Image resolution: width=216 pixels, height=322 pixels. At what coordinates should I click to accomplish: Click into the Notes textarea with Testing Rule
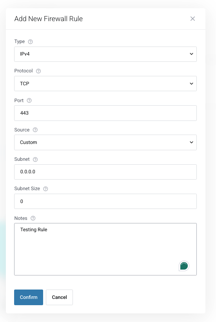(x=105, y=249)
